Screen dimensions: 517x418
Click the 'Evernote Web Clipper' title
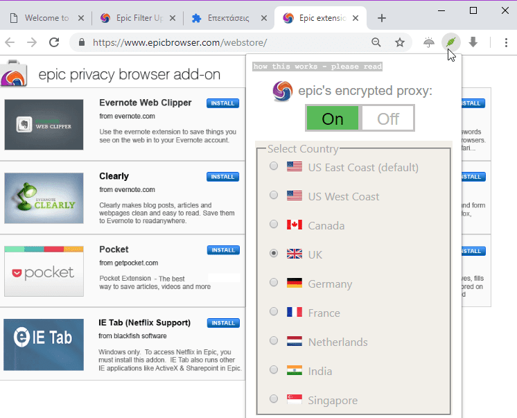coord(146,103)
